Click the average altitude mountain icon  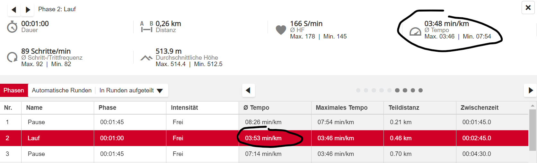(x=146, y=58)
